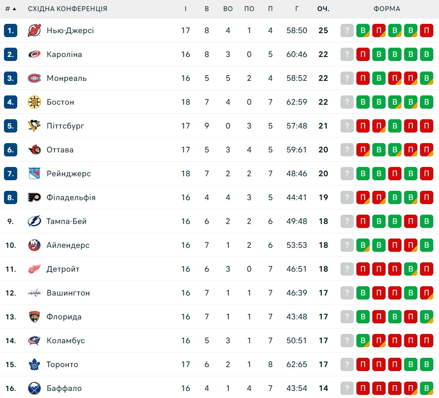Click the СХІДНА КОНФЕРЕНЦІЯ header

68,9
